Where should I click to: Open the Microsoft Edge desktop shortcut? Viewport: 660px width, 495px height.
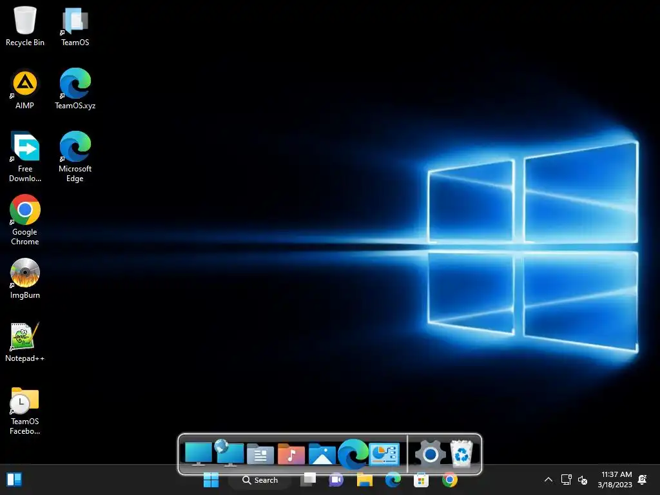[75, 157]
